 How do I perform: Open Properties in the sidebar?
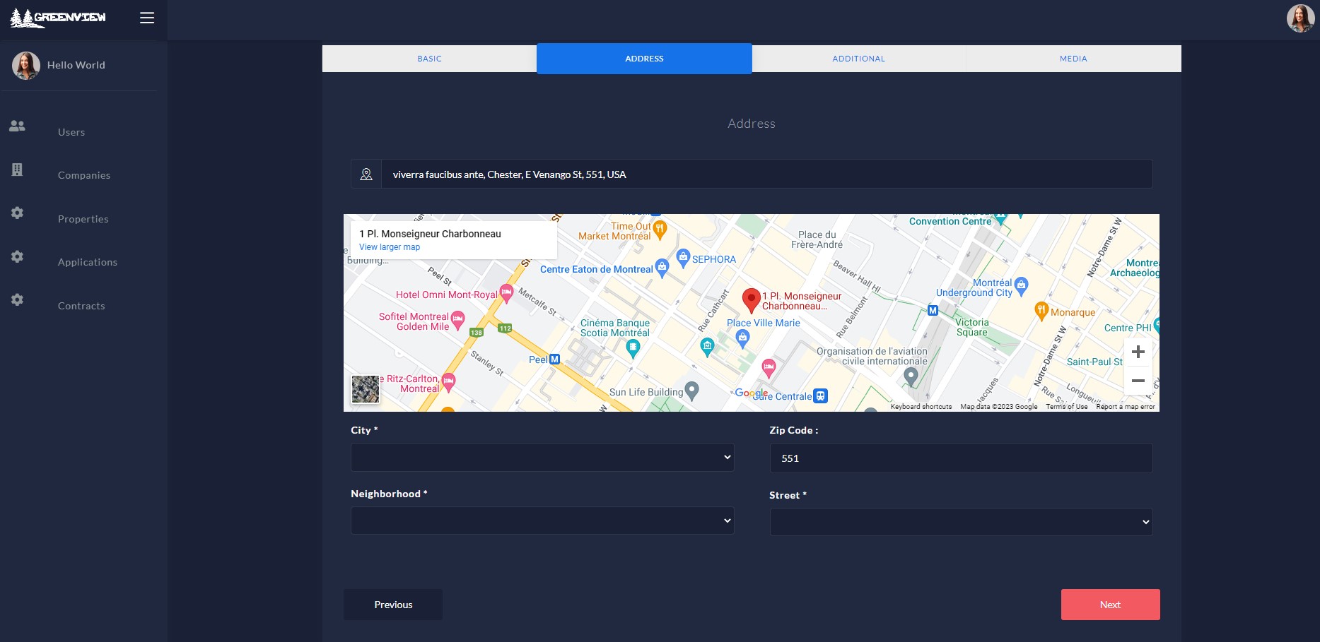pos(83,219)
